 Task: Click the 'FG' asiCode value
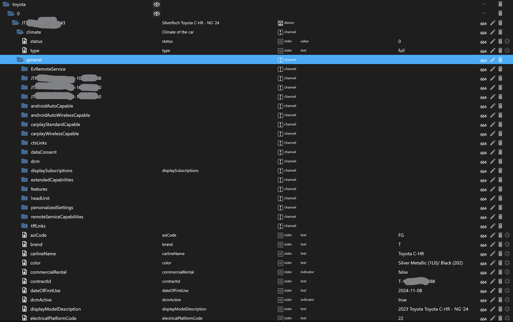tap(401, 235)
